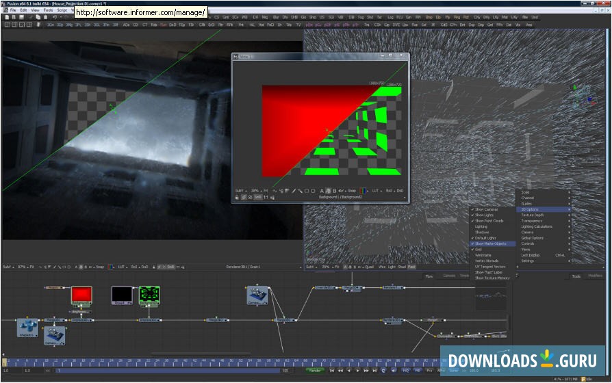The height and width of the screenshot is (383, 612).
Task: Switch to the Modifiers tab
Action: pyautogui.click(x=595, y=276)
